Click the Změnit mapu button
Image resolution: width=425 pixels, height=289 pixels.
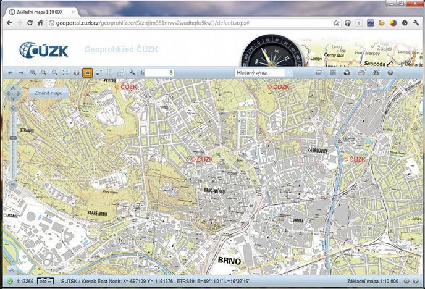pyautogui.click(x=49, y=93)
